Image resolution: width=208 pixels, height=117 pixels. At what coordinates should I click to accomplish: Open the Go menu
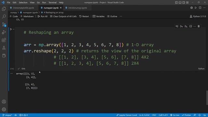click(x=38, y=3)
